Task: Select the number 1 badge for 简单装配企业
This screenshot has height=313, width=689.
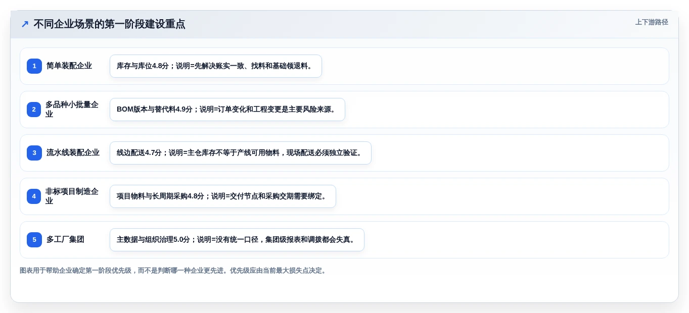Action: click(34, 66)
